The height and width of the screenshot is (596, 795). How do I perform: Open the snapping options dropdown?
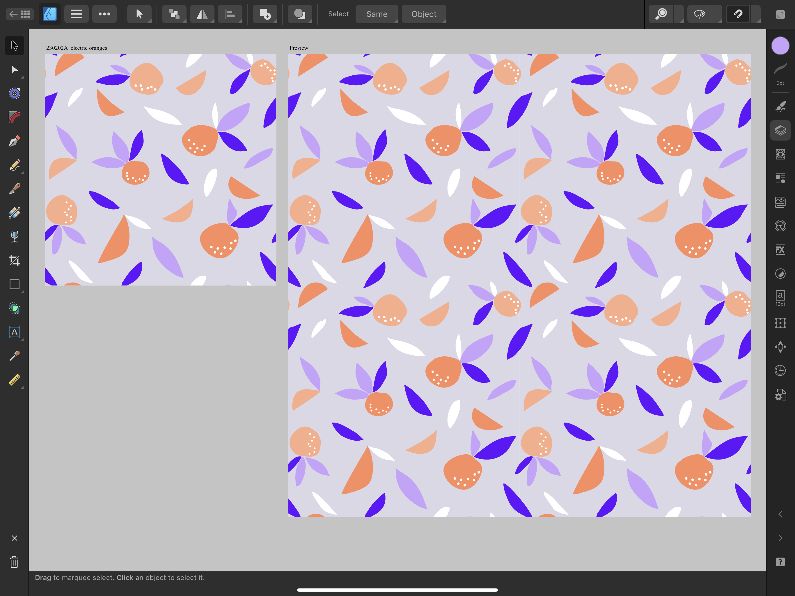[x=756, y=14]
